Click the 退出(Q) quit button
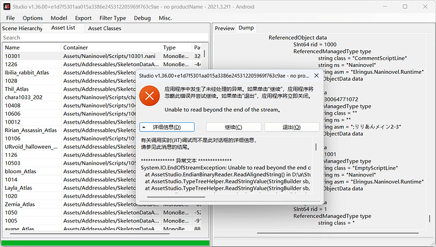The image size is (436, 247). pos(292,127)
